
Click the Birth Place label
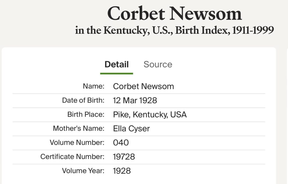(86, 114)
